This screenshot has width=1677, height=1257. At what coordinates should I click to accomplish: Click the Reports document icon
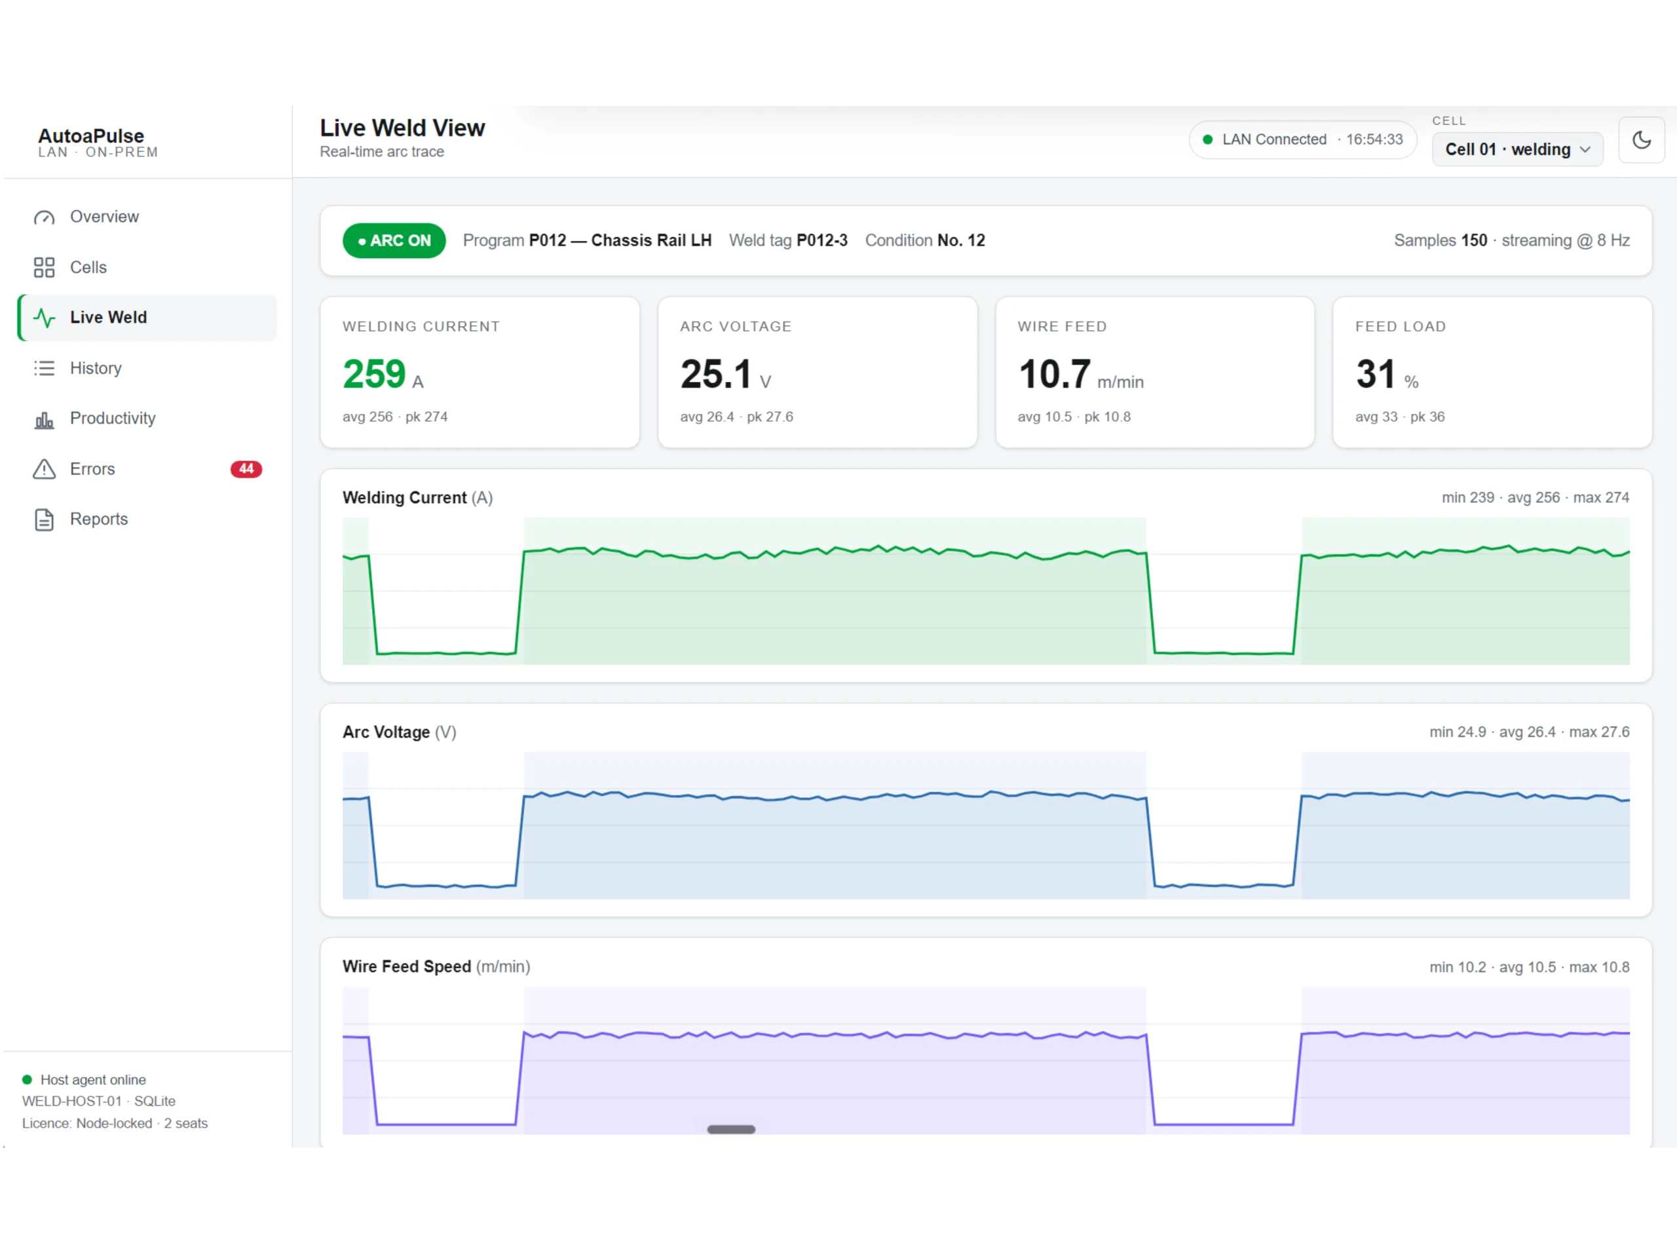tap(44, 520)
